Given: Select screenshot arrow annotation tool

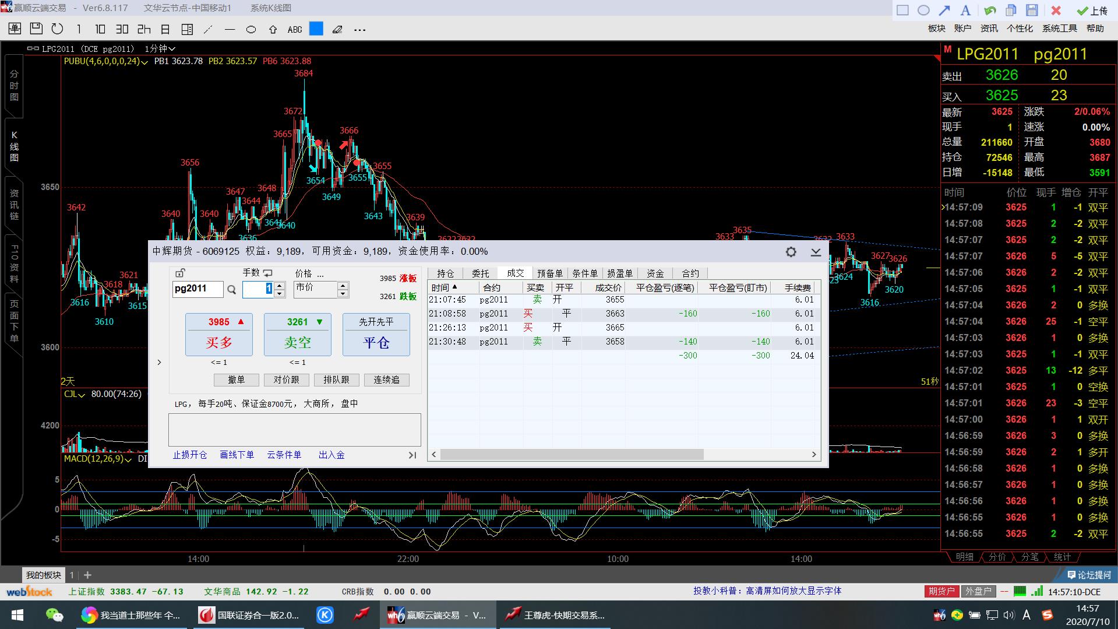Looking at the screenshot, I should [x=944, y=10].
